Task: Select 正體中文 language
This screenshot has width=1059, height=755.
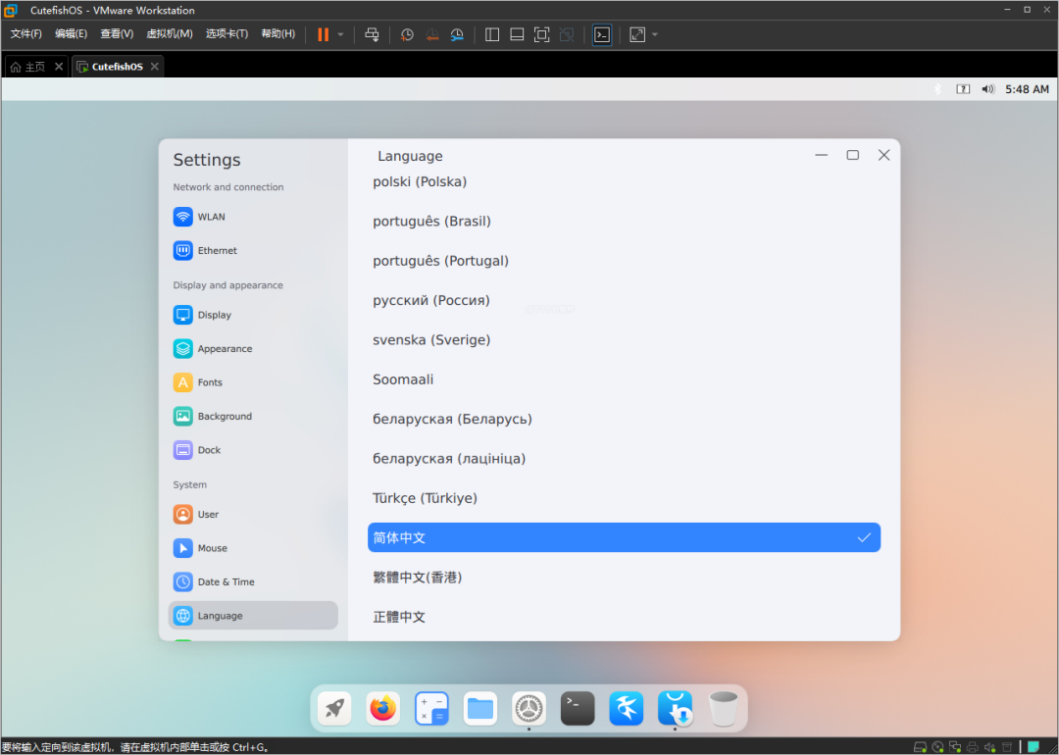Action: click(624, 617)
